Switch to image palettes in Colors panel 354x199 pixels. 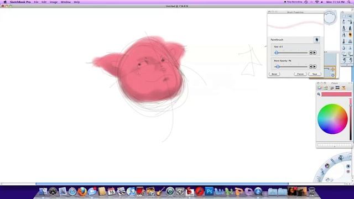click(x=337, y=88)
